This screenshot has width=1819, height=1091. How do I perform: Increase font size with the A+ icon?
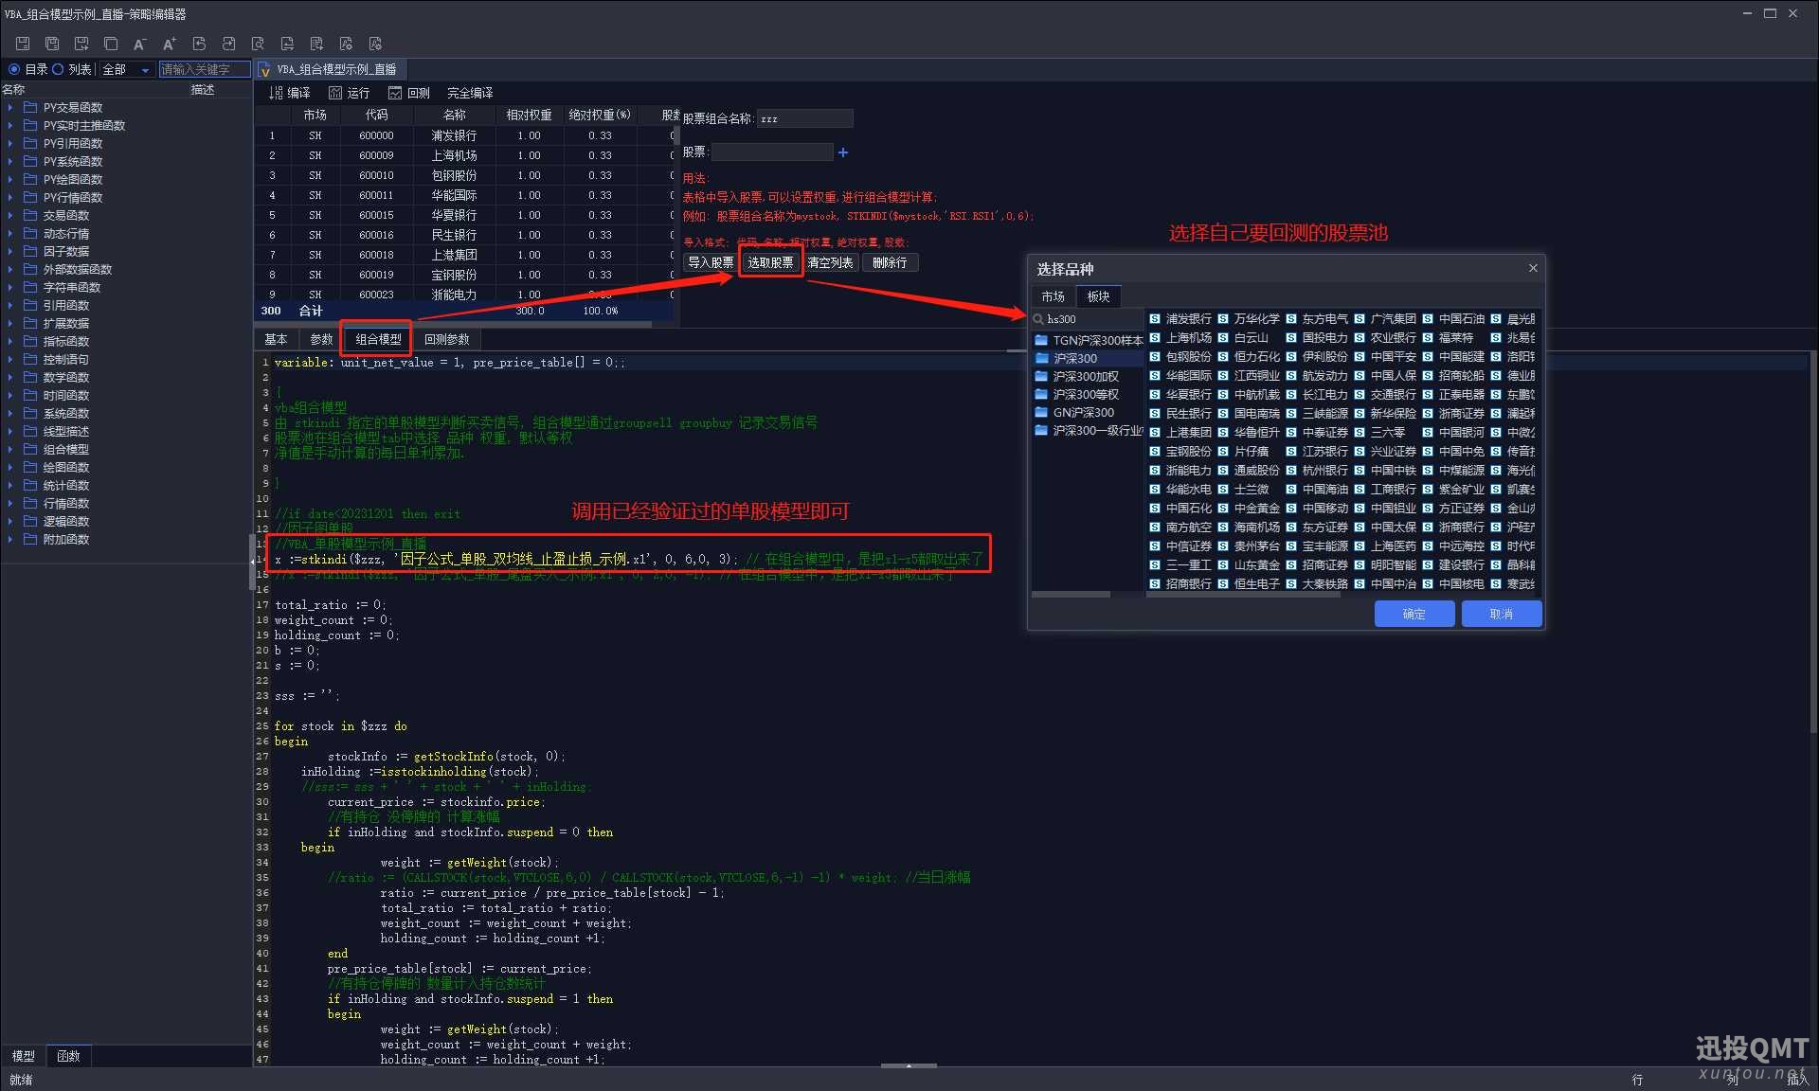coord(170,44)
